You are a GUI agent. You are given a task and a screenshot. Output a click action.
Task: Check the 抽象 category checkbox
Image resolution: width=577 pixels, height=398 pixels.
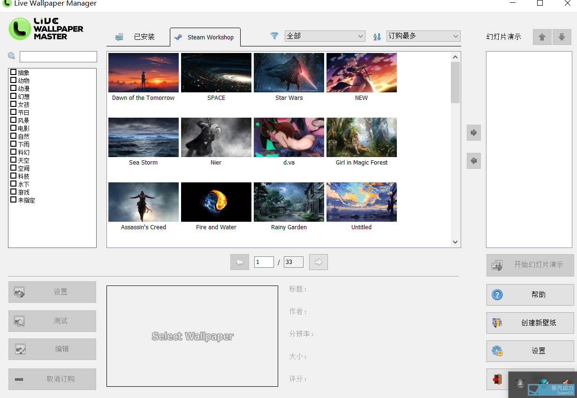pyautogui.click(x=13, y=72)
